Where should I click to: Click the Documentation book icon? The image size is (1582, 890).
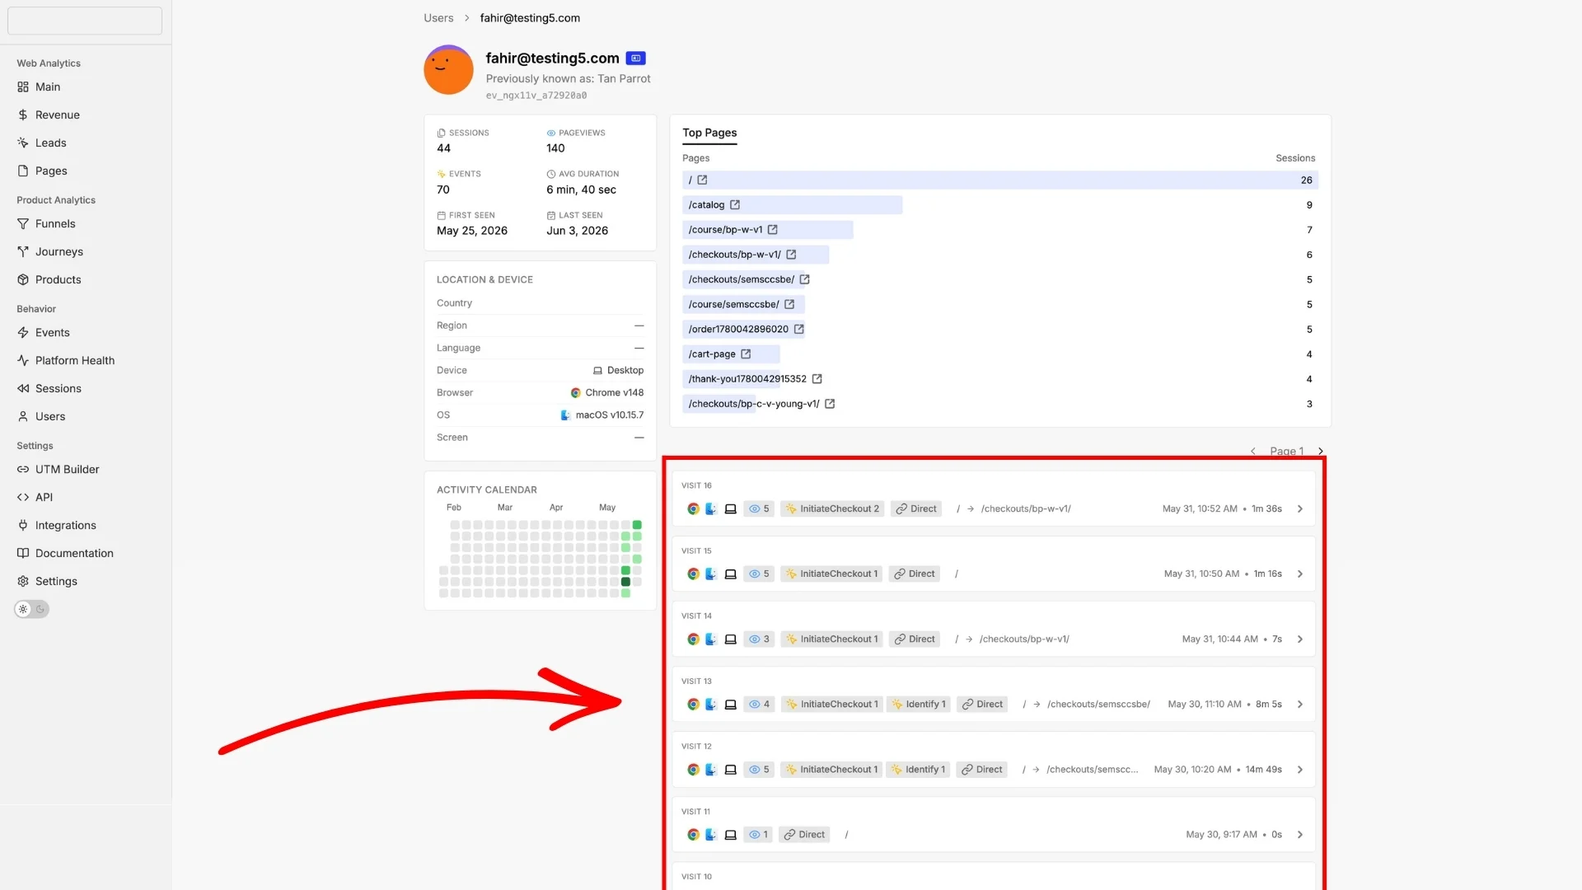point(23,553)
